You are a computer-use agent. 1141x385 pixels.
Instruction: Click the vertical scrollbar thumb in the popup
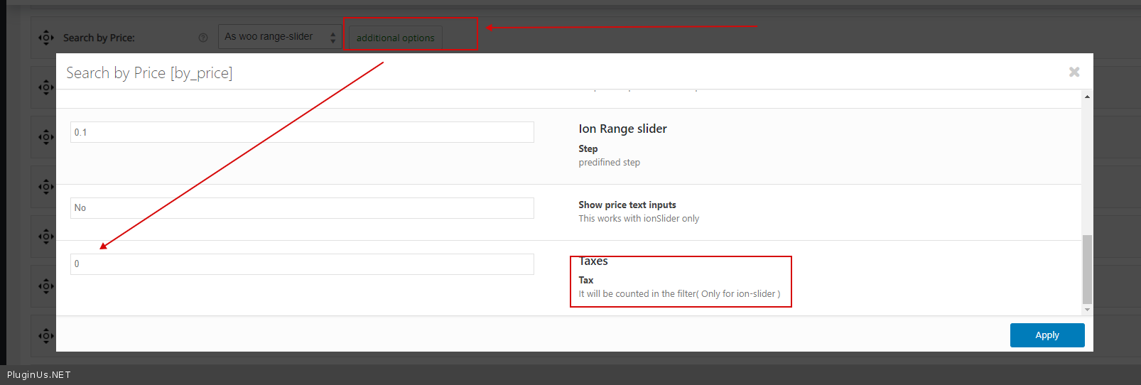(1087, 270)
